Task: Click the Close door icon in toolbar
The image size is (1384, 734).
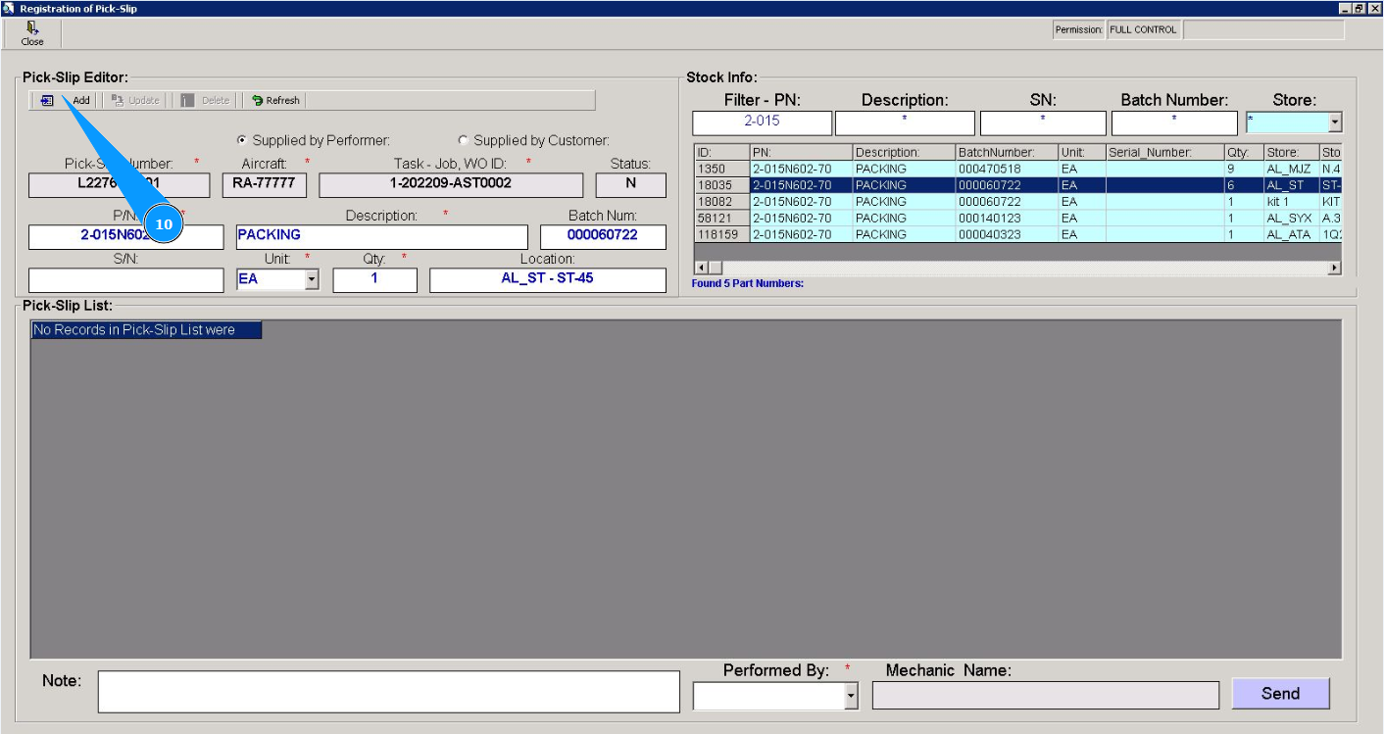Action: (32, 29)
